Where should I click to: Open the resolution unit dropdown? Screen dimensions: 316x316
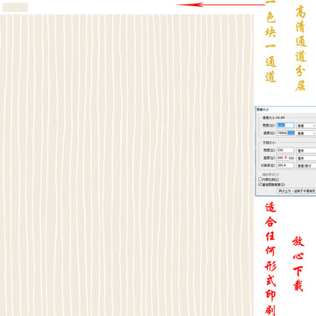pos(306,166)
